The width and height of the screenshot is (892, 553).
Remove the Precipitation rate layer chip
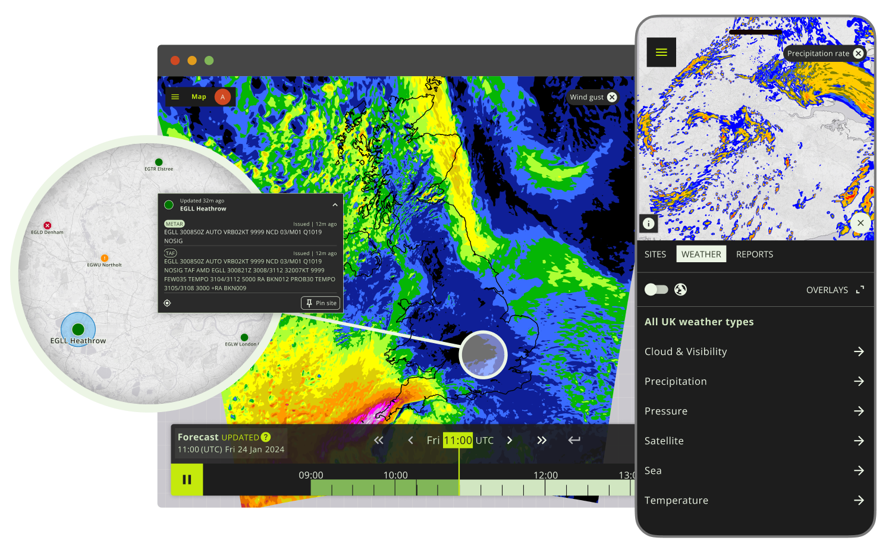(x=858, y=54)
